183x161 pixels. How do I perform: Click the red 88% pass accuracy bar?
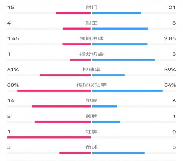tap(54, 91)
